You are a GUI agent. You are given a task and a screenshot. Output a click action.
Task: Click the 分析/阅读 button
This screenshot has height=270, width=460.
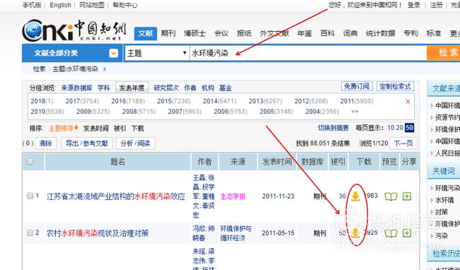point(135,143)
